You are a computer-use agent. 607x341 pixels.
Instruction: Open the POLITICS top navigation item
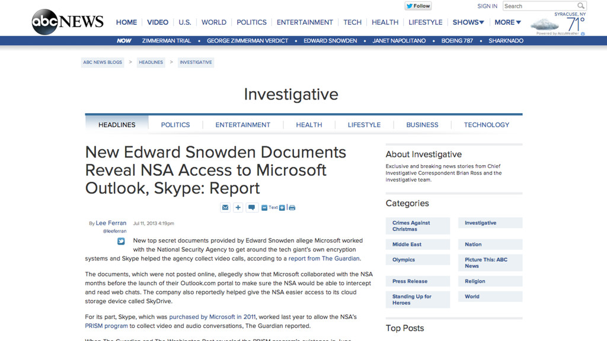(251, 22)
